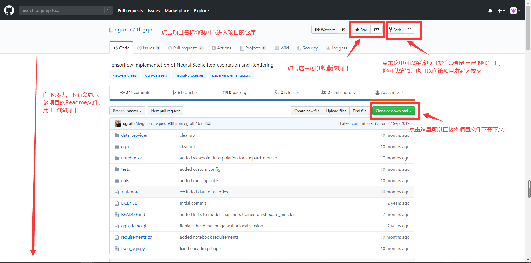The width and height of the screenshot is (531, 263).
Task: Open the ogroth owner profile link
Action: tap(123, 30)
